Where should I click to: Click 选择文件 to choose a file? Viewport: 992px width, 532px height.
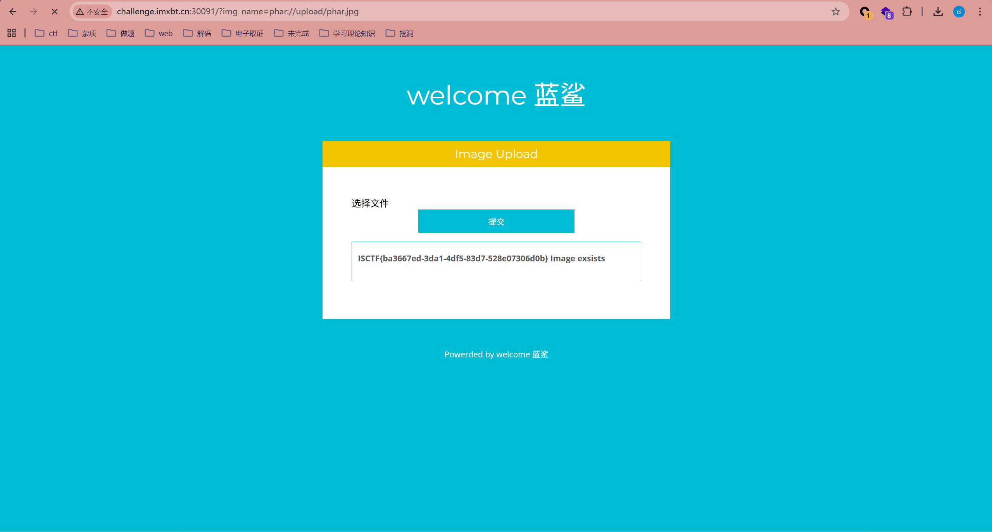(370, 203)
